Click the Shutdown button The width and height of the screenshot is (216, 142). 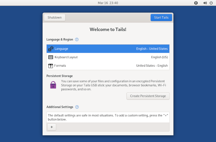click(54, 17)
